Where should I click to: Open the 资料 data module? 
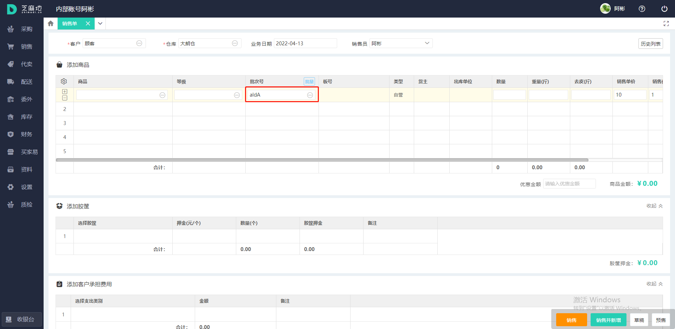(22, 170)
